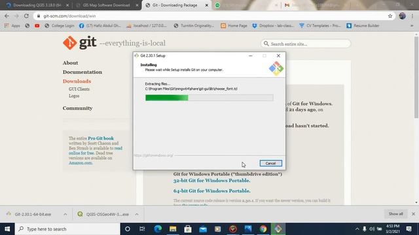
Task: Open the Apps bookmarks shortcut
Action: pos(12,26)
